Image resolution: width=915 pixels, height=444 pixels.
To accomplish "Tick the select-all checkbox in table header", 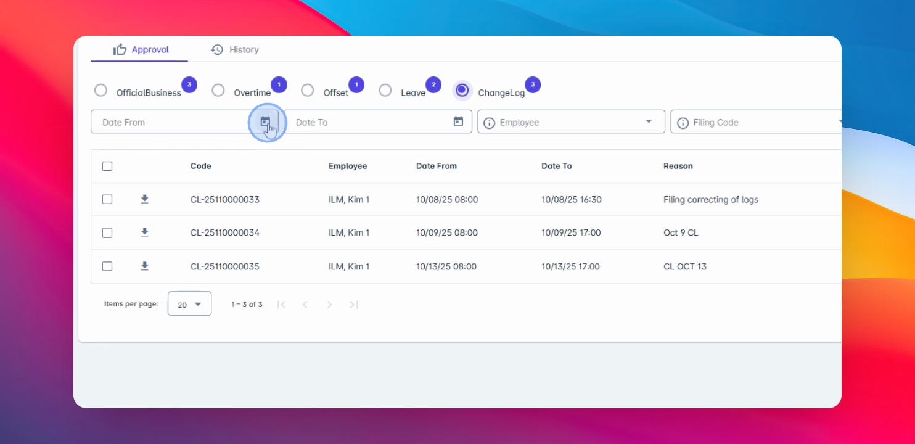I will pyautogui.click(x=107, y=166).
